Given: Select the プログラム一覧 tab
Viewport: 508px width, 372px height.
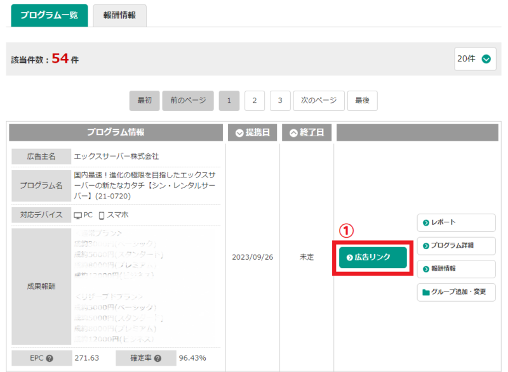Looking at the screenshot, I should pos(49,15).
